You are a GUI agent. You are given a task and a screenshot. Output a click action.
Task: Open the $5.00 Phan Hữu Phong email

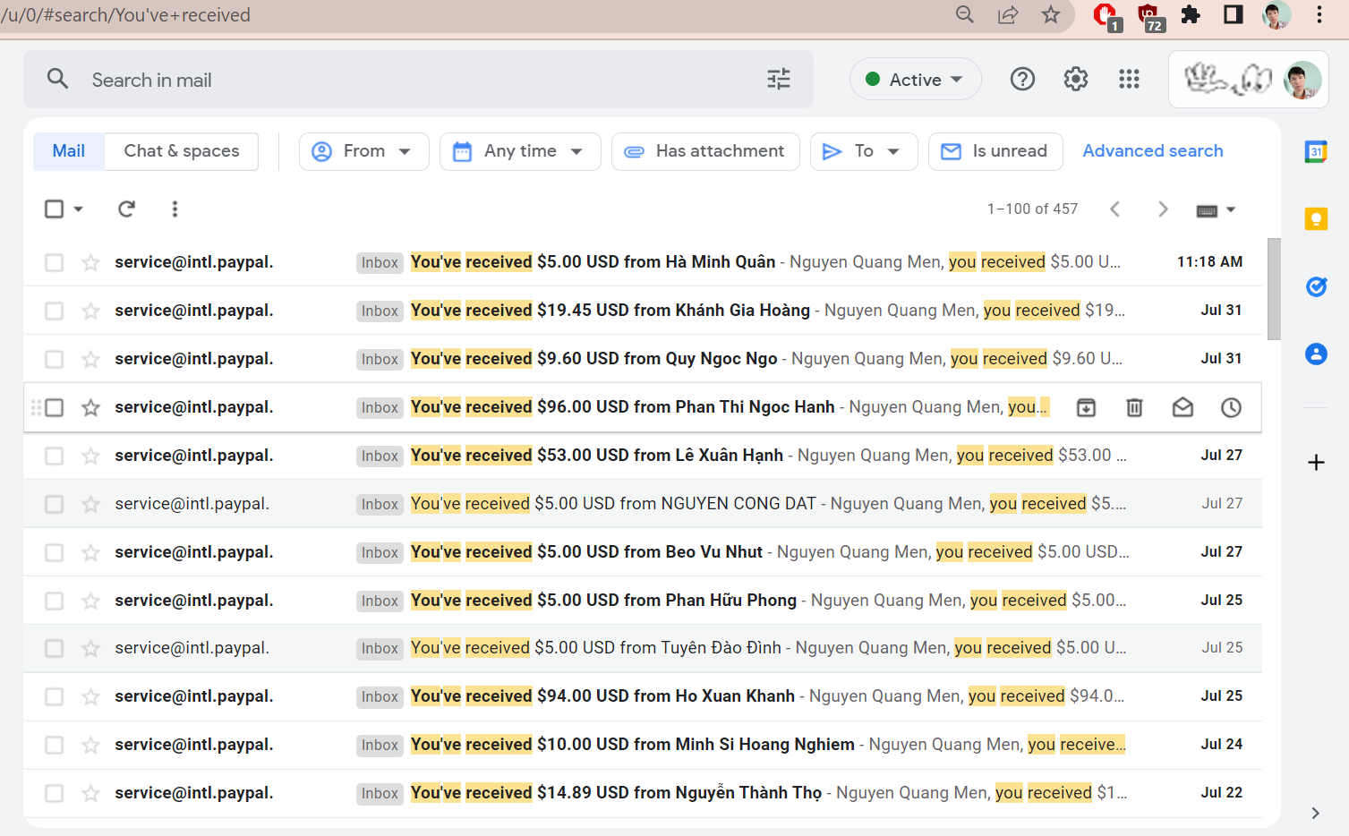tap(643, 601)
